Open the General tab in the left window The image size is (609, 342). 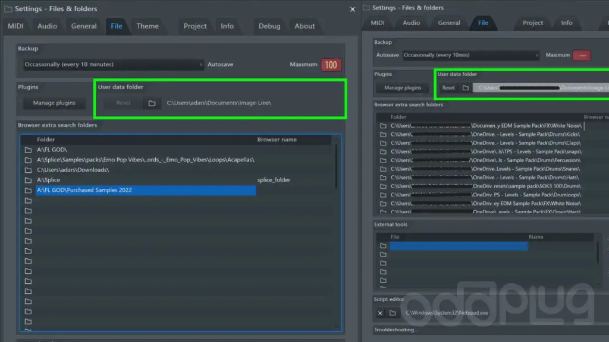[x=83, y=26]
